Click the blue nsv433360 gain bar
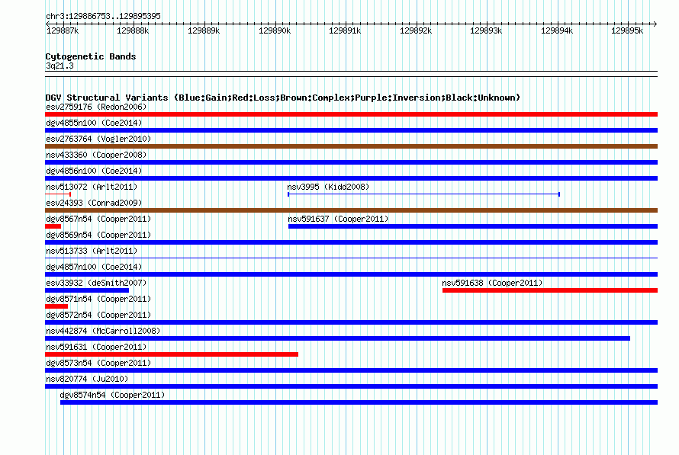679x455 pixels. [351, 162]
